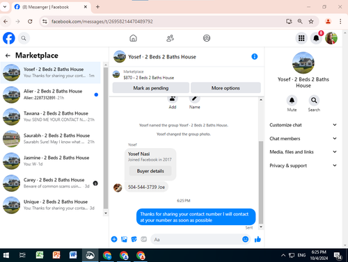
Task: Reload the page in the browser
Action: 30,22
